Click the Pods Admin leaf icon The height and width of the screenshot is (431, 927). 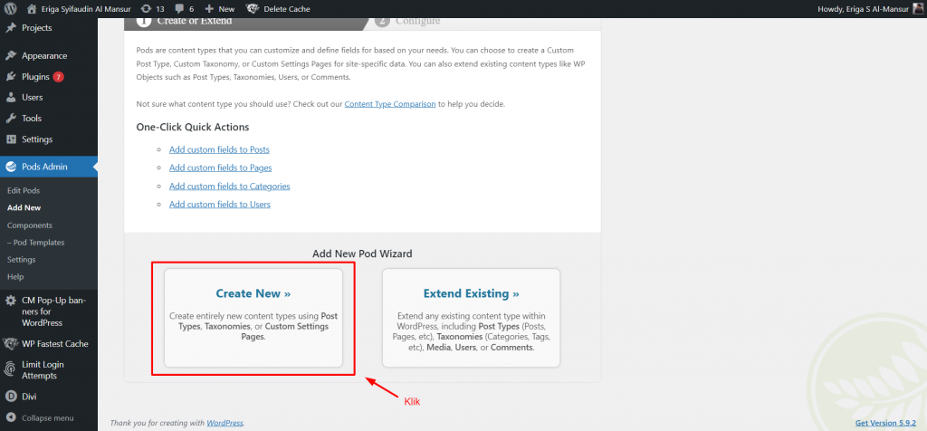tap(11, 167)
